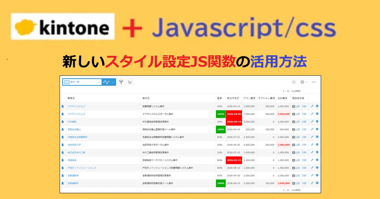Delete the ミヤタシステムズポータル案件 row
This screenshot has width=380, height=199.
(317, 114)
